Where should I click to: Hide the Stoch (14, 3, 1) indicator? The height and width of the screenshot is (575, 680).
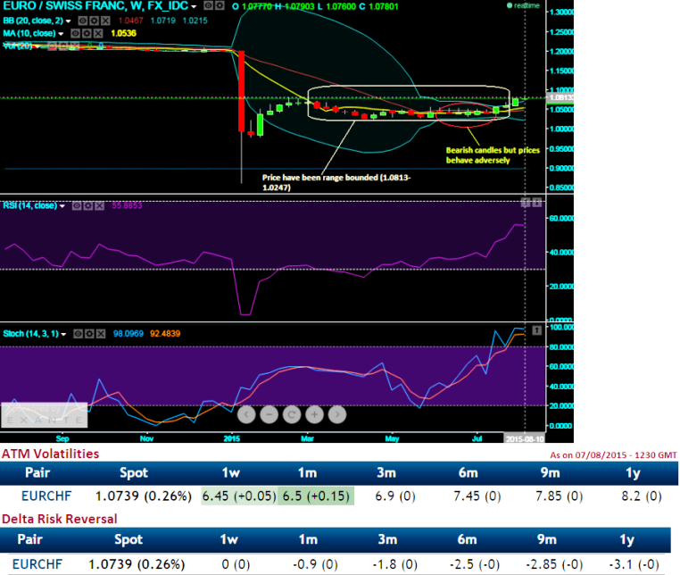click(x=78, y=334)
